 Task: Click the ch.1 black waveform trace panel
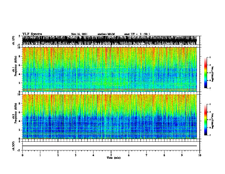coord(109,40)
